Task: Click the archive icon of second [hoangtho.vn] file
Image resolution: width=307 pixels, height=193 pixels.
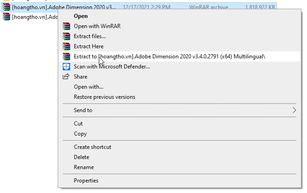Action: coord(6,17)
